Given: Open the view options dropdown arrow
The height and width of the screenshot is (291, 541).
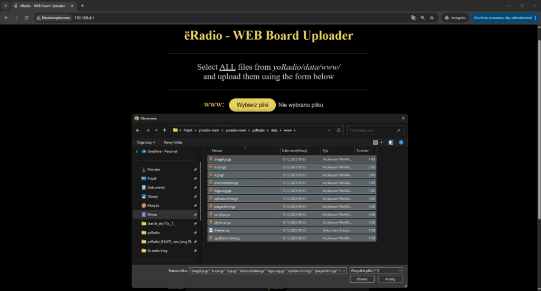Looking at the screenshot, I should (381, 142).
